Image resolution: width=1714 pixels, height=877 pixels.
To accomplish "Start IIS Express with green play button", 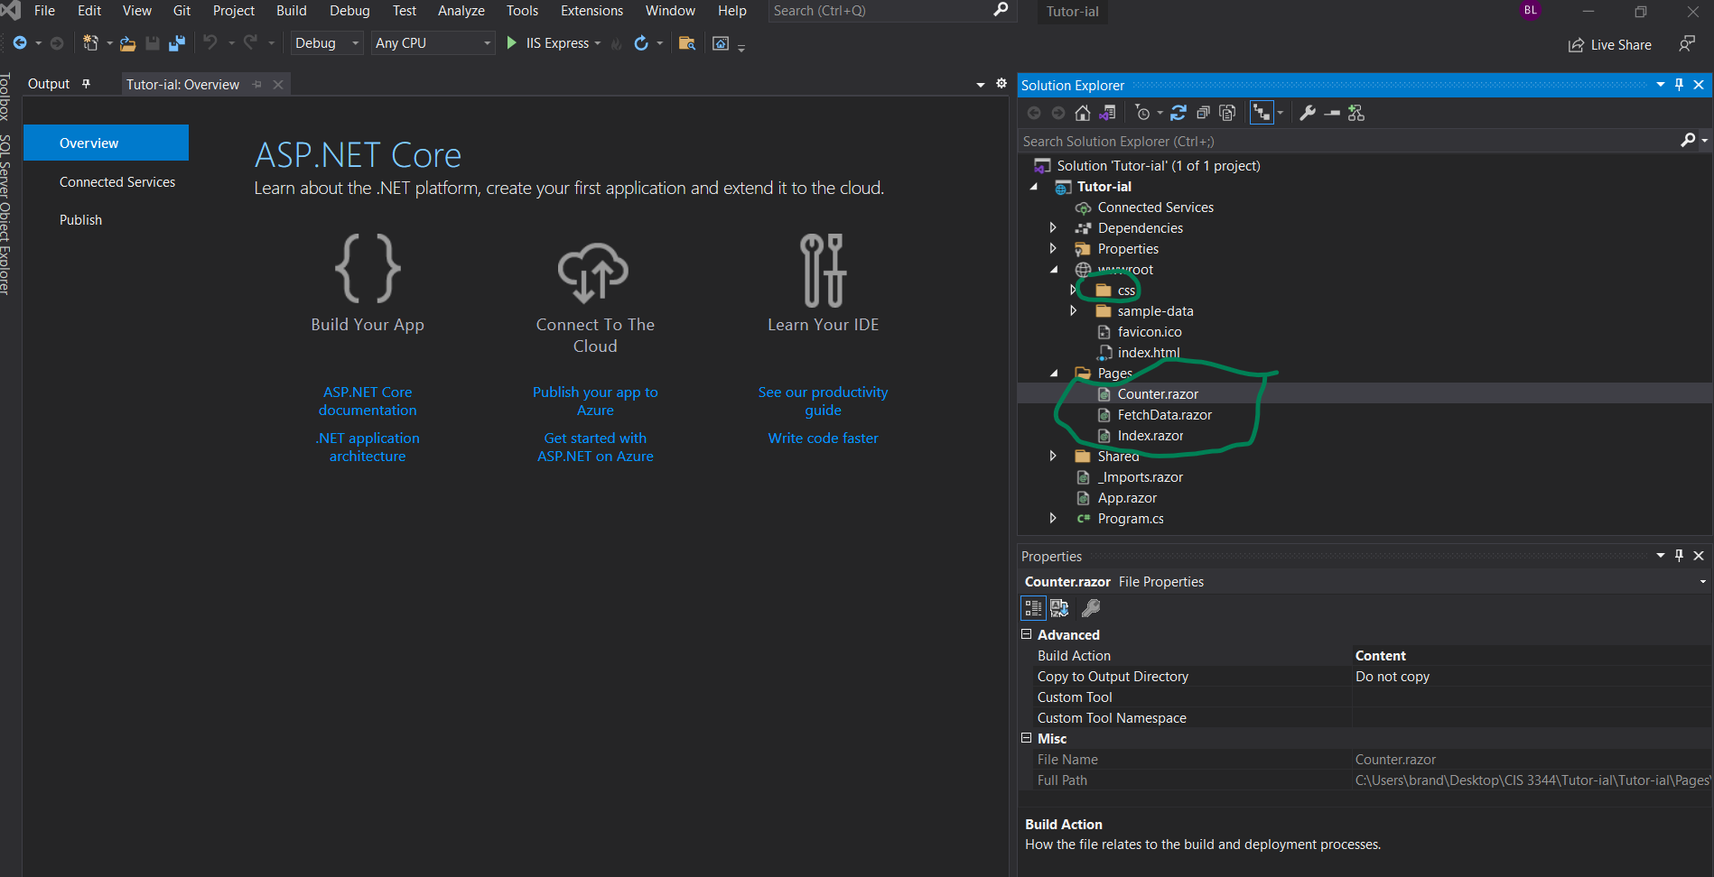I will point(512,43).
